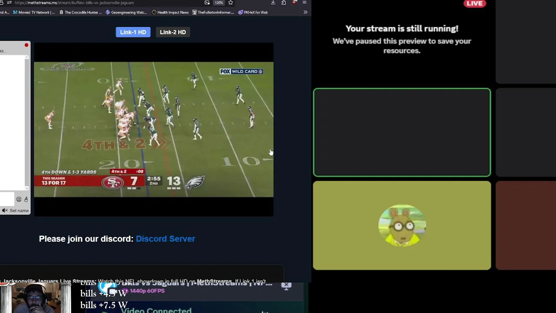Show more bookmarks with the double chevron
Image resolution: width=556 pixels, height=313 pixels.
(305, 12)
